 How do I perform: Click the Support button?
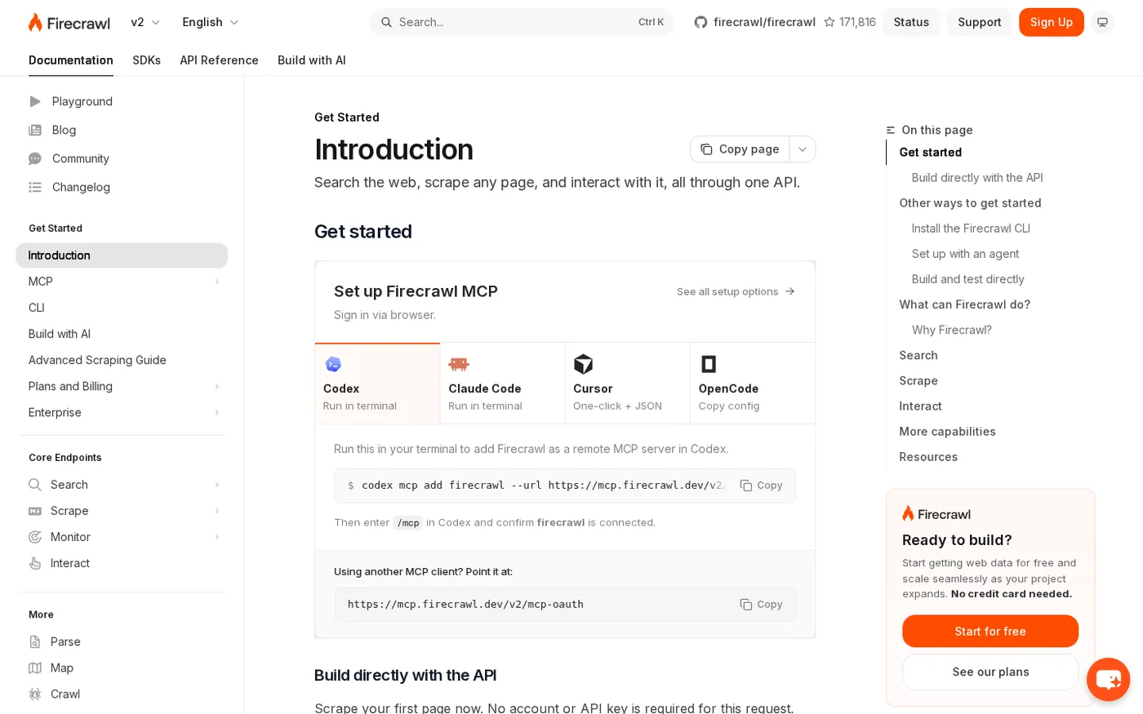980,22
